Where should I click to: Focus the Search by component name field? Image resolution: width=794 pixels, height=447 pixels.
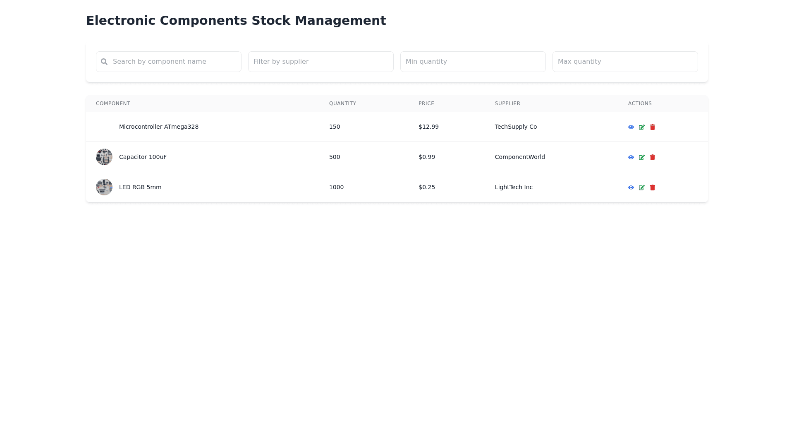tap(174, 62)
